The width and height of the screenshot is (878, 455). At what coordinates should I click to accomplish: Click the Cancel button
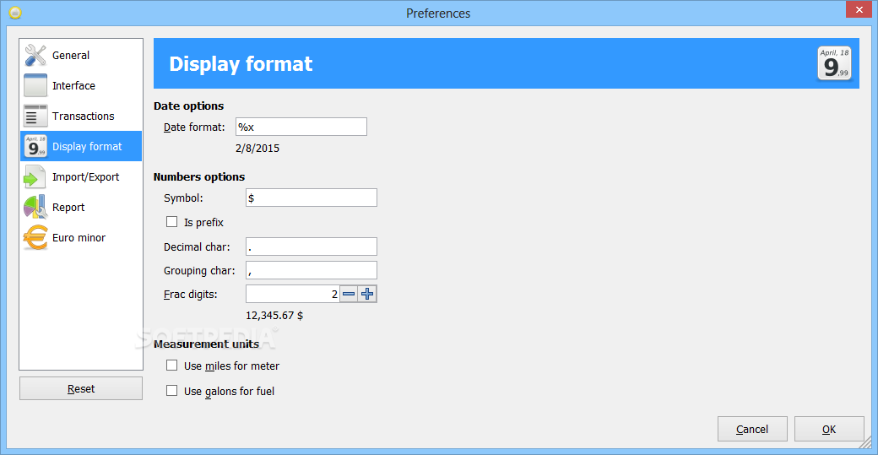[752, 429]
